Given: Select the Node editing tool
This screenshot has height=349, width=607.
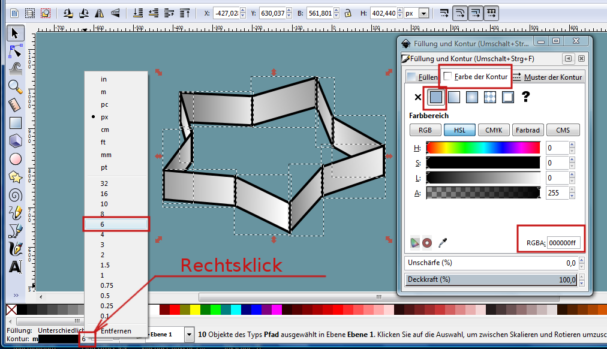Looking at the screenshot, I should (x=16, y=52).
